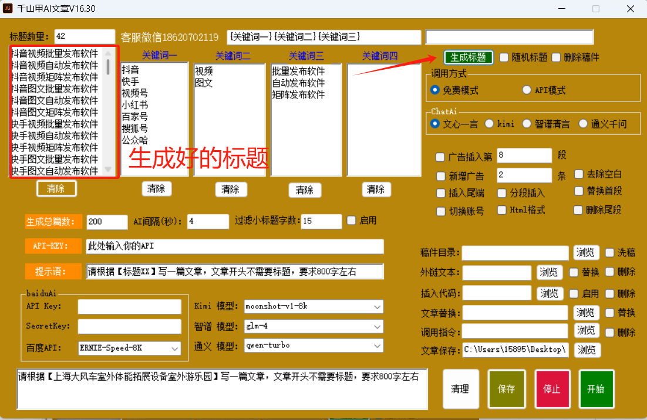This screenshot has height=420, width=647.
Task: Tick the 切换账号 checkbox
Action: click(x=441, y=211)
